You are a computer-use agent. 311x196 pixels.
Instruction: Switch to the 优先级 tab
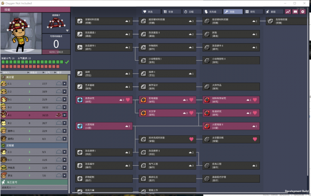pos(212,12)
